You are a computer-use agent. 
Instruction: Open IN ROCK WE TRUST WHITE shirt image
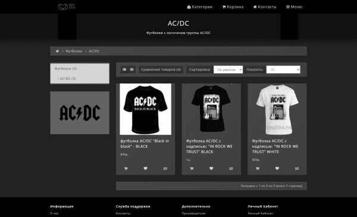tap(277, 109)
